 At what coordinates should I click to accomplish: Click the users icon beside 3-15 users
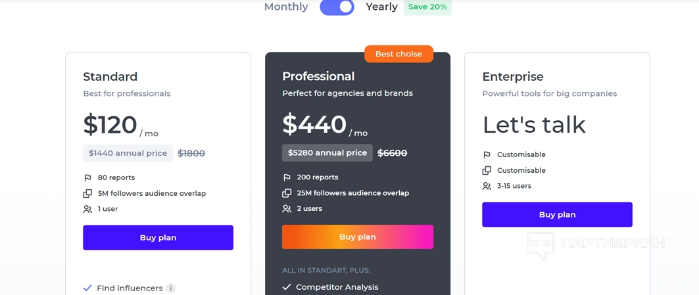click(x=487, y=187)
